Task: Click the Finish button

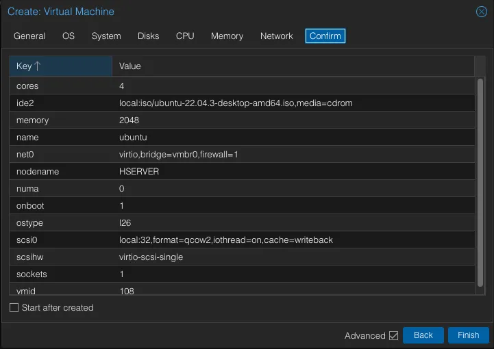Action: coord(468,335)
